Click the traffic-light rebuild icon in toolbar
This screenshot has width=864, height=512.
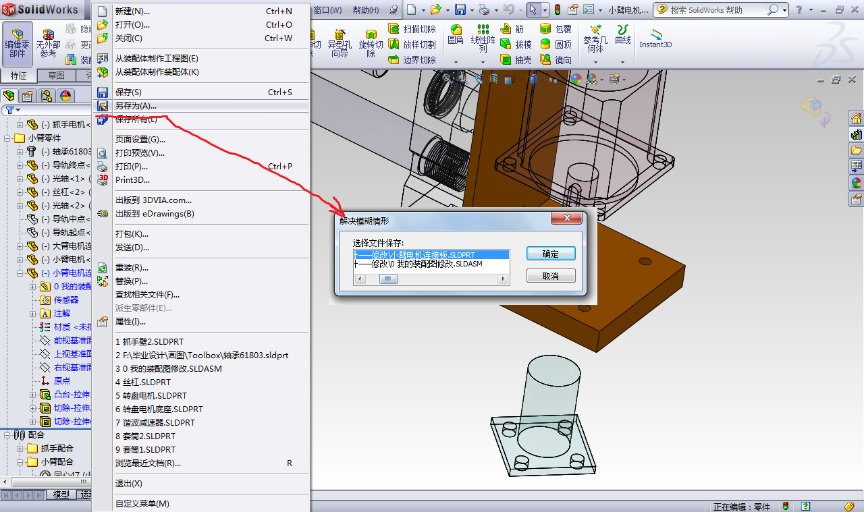coord(557,10)
